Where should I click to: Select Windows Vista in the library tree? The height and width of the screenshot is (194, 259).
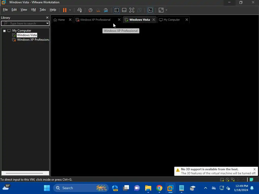[27, 35]
